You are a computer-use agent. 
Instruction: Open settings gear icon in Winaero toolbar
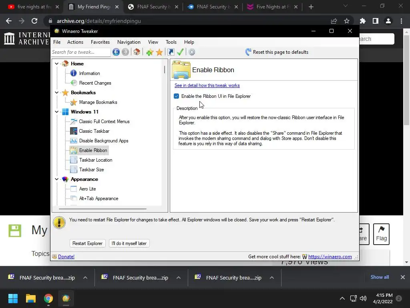coord(192,52)
